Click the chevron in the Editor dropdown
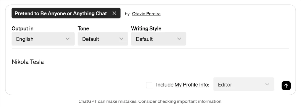The width and height of the screenshot is (301, 107). pos(267,84)
